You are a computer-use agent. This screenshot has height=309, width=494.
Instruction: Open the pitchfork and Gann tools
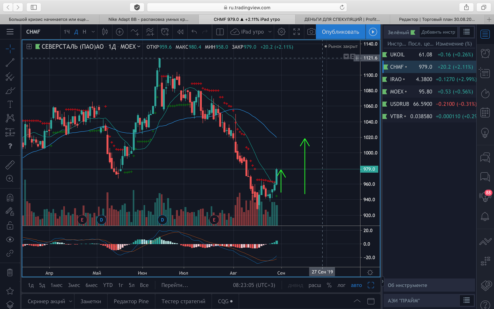point(10,77)
